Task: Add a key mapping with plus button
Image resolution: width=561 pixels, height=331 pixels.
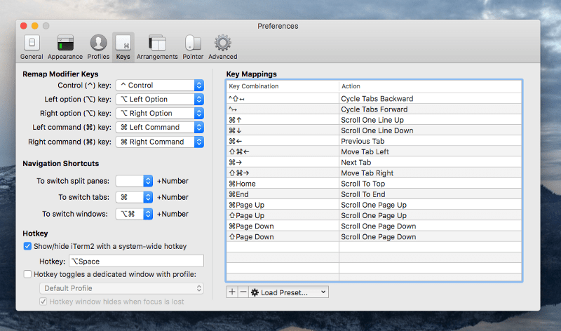Action: (232, 292)
